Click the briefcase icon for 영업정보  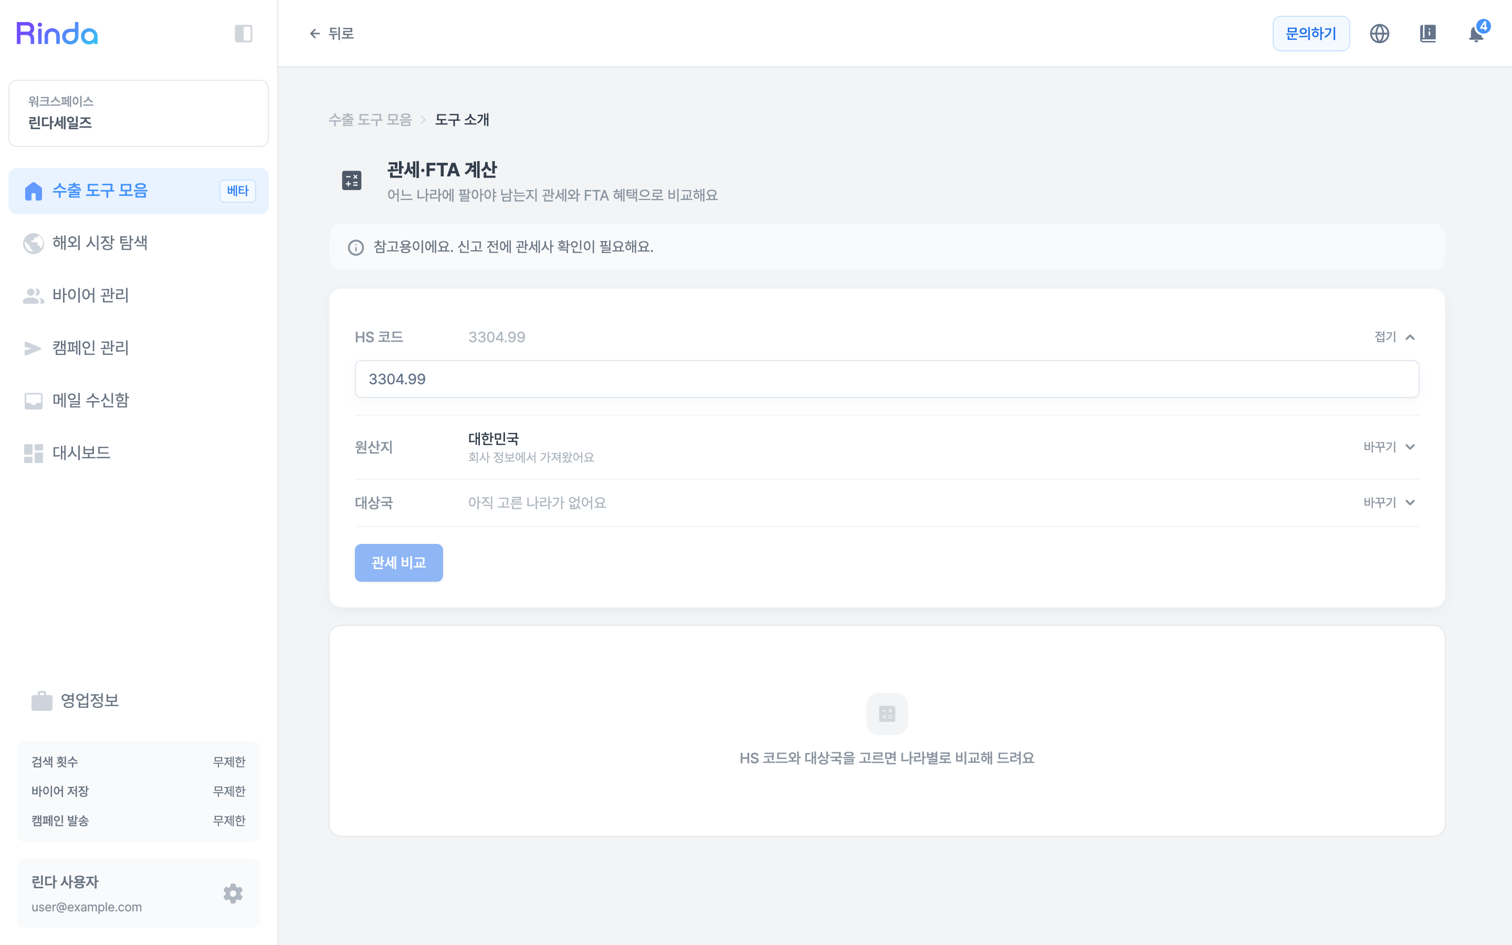point(42,701)
